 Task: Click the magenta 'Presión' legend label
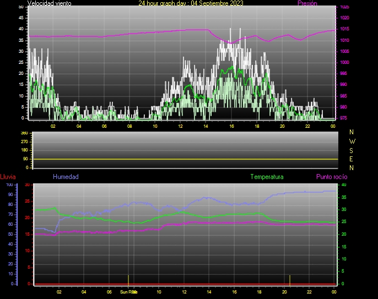click(307, 3)
